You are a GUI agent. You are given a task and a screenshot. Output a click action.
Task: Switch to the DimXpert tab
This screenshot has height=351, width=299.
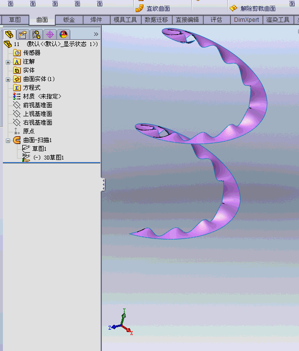point(246,20)
